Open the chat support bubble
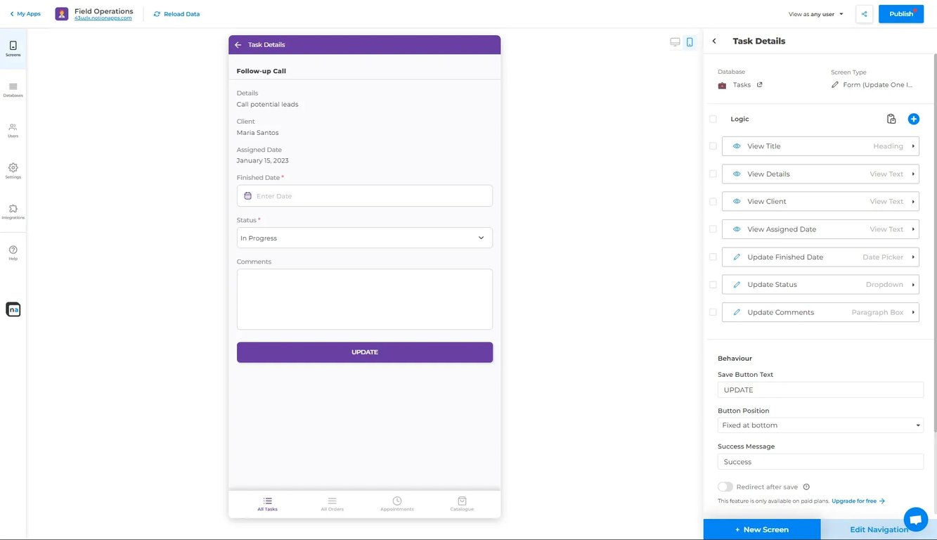 click(915, 520)
